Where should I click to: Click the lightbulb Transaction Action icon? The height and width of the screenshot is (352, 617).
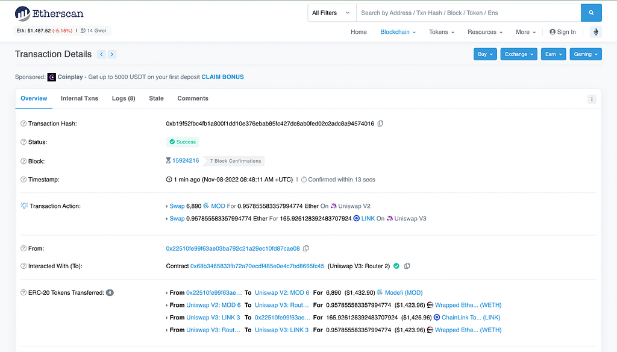pos(24,206)
